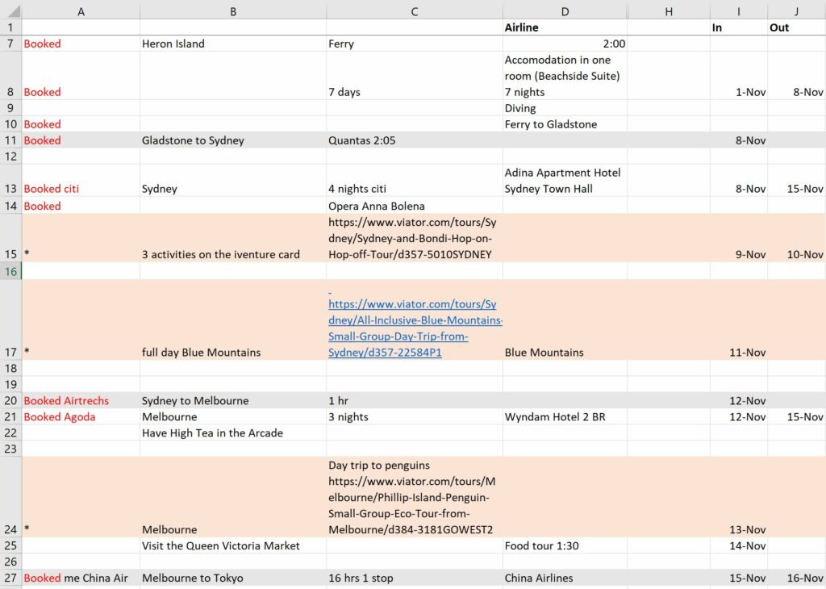Select column A header
The height and width of the screenshot is (589, 826).
(x=81, y=11)
